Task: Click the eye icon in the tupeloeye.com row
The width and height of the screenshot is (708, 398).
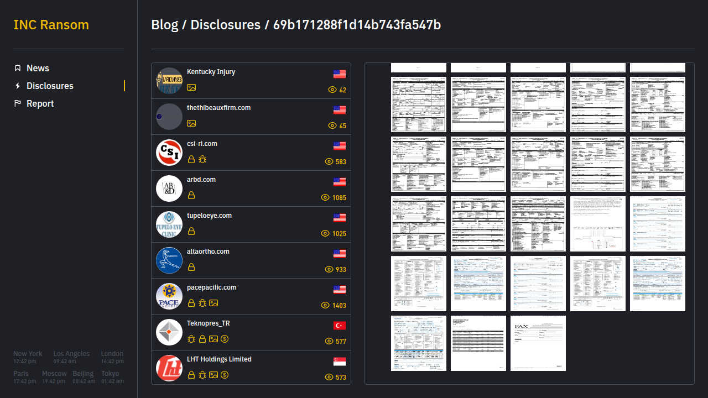Action: click(325, 233)
